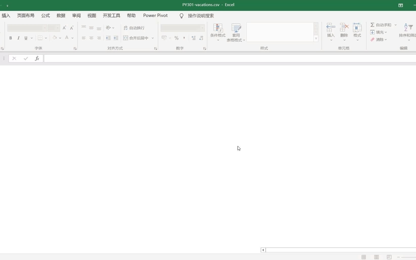
Task: Open fill color dropdown arrow
Action: point(60,38)
